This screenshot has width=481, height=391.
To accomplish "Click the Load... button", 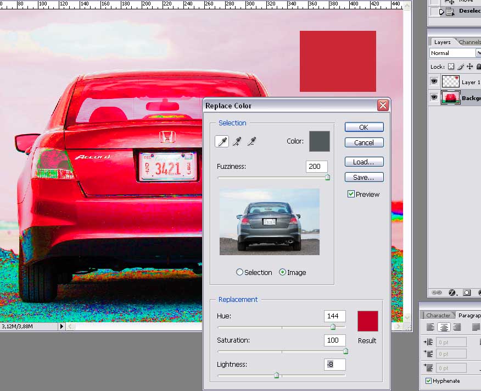I will point(364,162).
